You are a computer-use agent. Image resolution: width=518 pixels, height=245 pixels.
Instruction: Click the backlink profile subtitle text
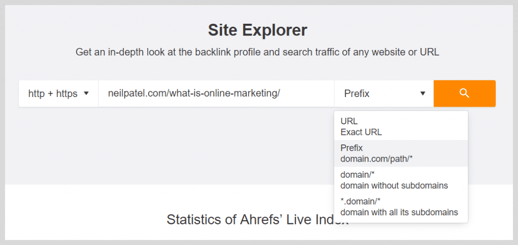[x=257, y=52]
